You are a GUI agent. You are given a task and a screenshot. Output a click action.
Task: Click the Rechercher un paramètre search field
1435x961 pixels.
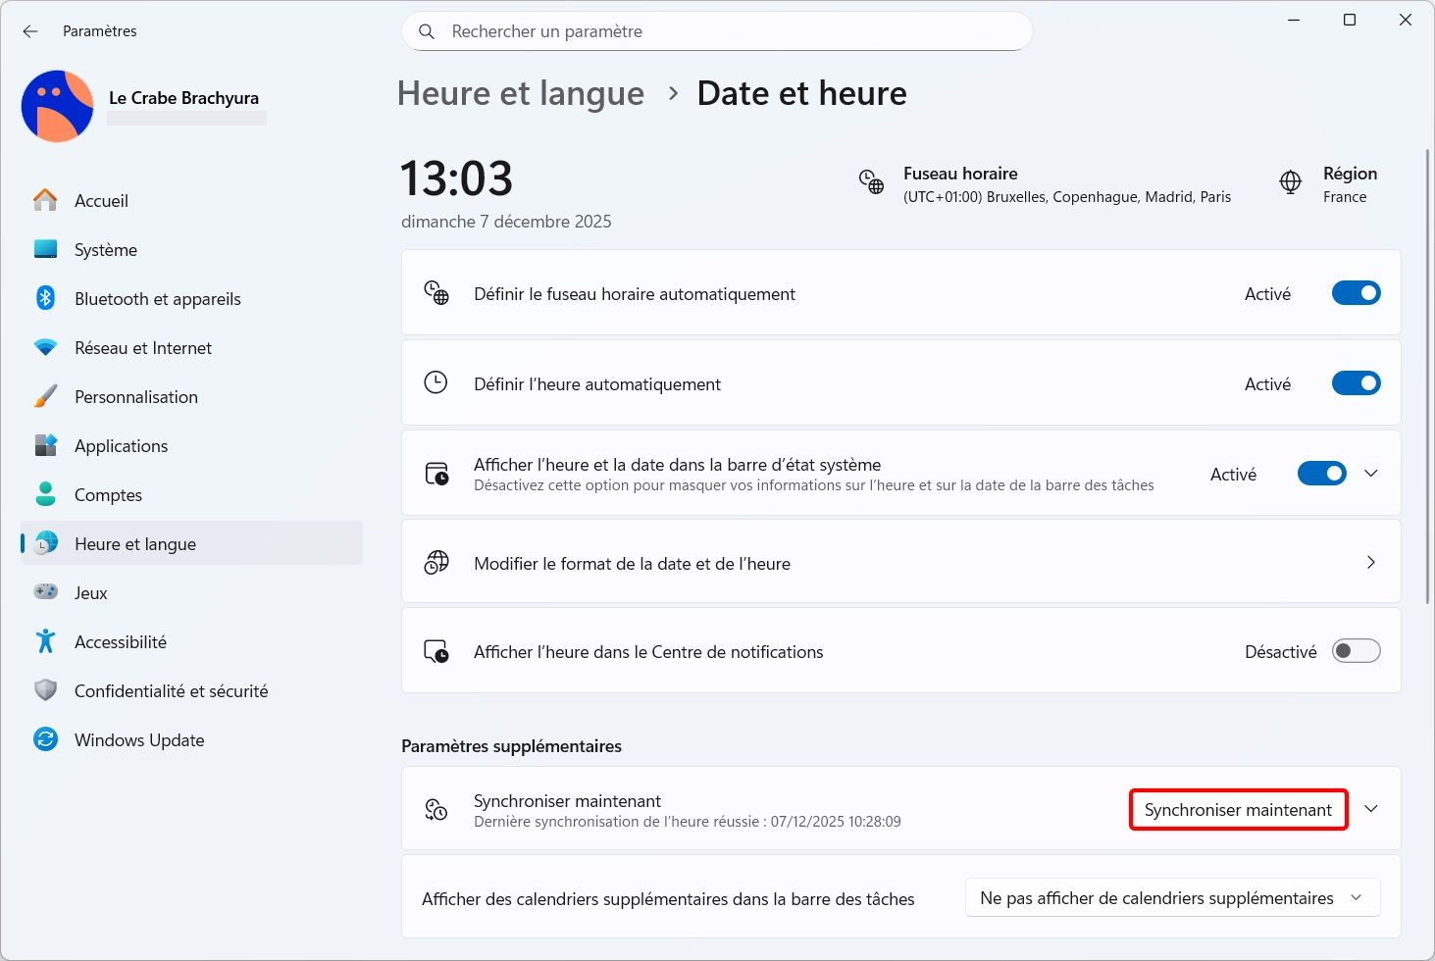pos(717,31)
